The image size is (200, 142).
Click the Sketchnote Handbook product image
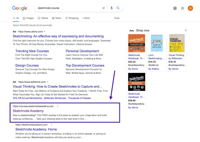tap(137, 82)
